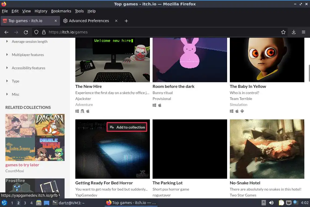The image size is (310, 207).
Task: Click the page vertical scrollbar thumb
Action: coord(309,73)
